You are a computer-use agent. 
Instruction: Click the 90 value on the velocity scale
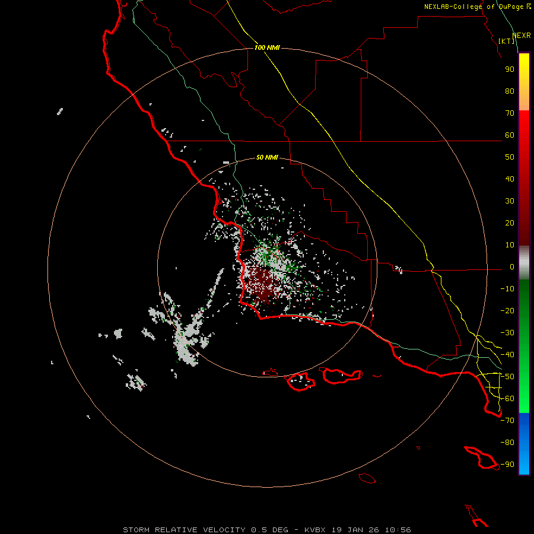click(510, 69)
